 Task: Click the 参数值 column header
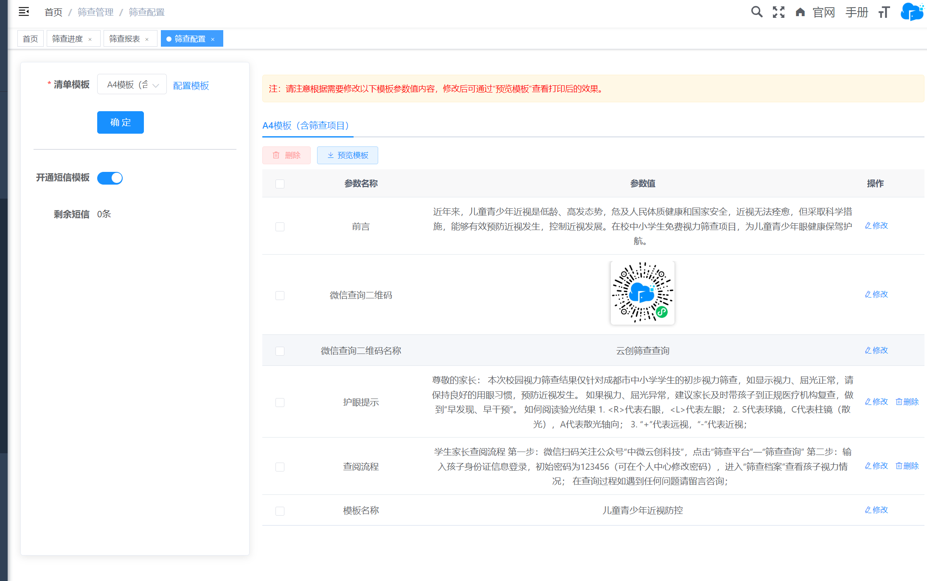pos(643,183)
